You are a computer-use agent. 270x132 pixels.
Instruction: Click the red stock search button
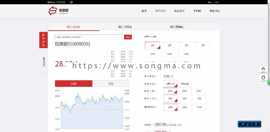(x=128, y=37)
